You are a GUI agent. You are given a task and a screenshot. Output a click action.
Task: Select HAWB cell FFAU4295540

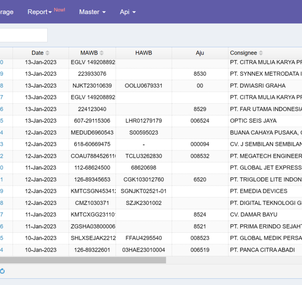point(144,238)
